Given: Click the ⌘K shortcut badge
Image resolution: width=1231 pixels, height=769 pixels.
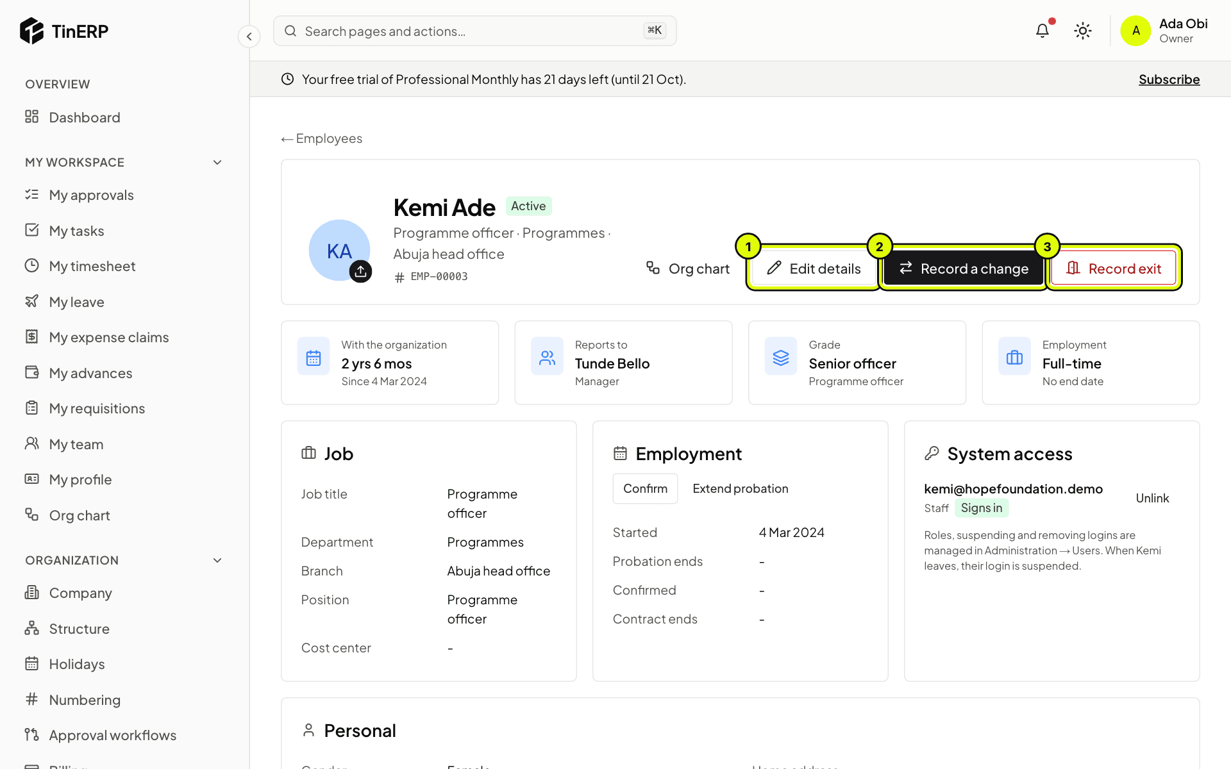Looking at the screenshot, I should (x=655, y=30).
